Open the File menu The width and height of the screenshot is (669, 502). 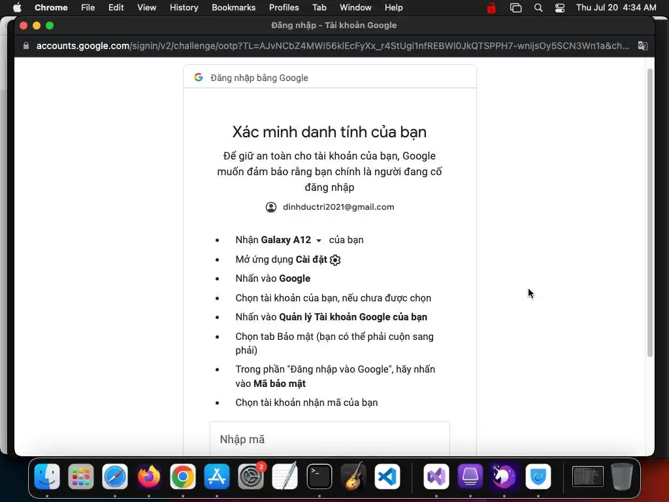88,7
